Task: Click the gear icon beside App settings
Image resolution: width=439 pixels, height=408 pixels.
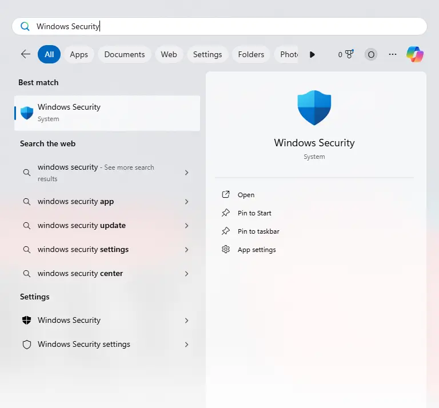Action: [x=226, y=249]
